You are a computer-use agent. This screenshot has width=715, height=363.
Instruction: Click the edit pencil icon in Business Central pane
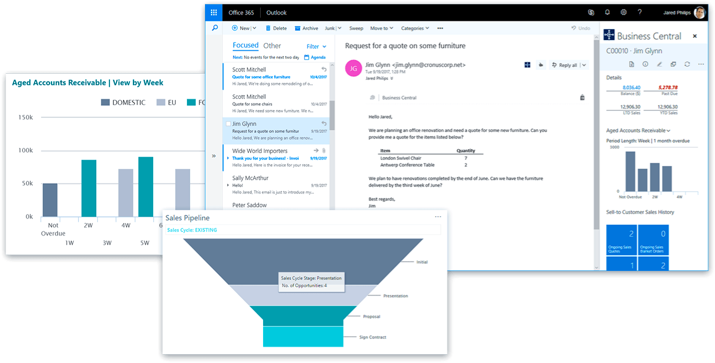coord(659,64)
